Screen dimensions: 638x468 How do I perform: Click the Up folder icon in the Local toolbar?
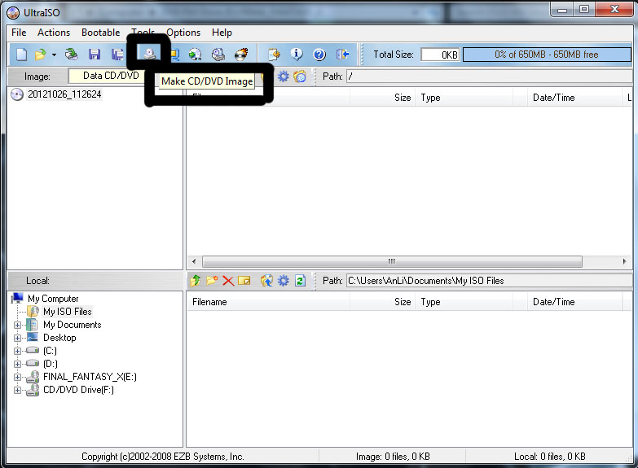click(x=196, y=281)
